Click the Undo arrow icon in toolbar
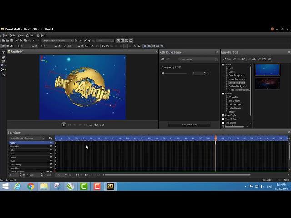The image size is (291, 218). 34,40
